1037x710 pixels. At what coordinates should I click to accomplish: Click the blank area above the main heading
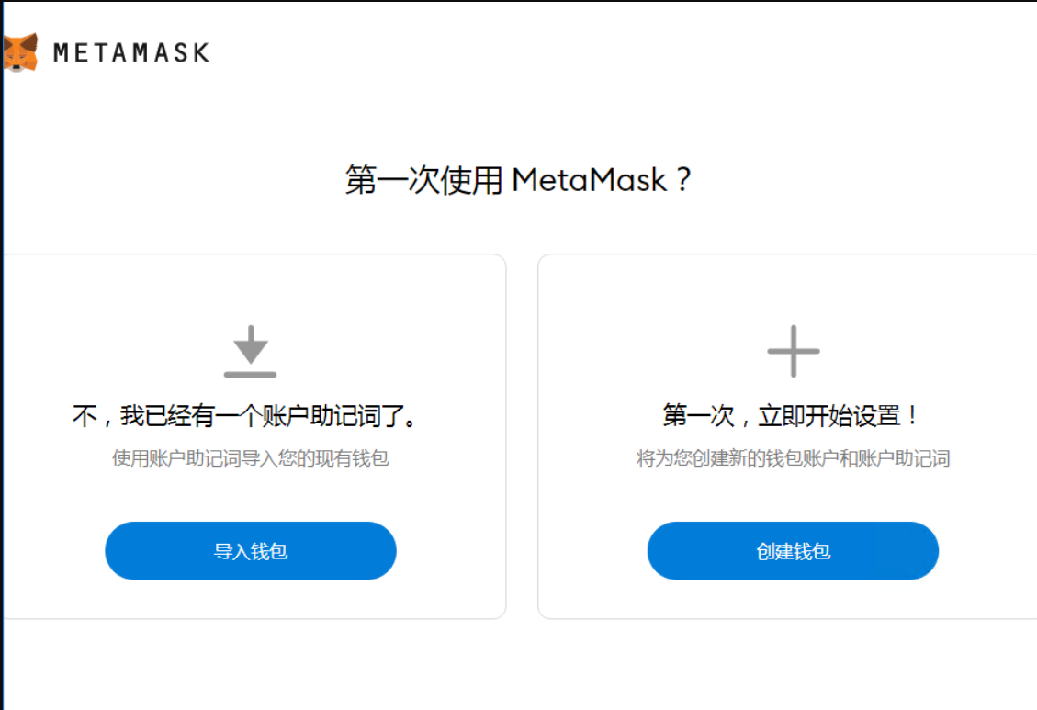coord(518,126)
